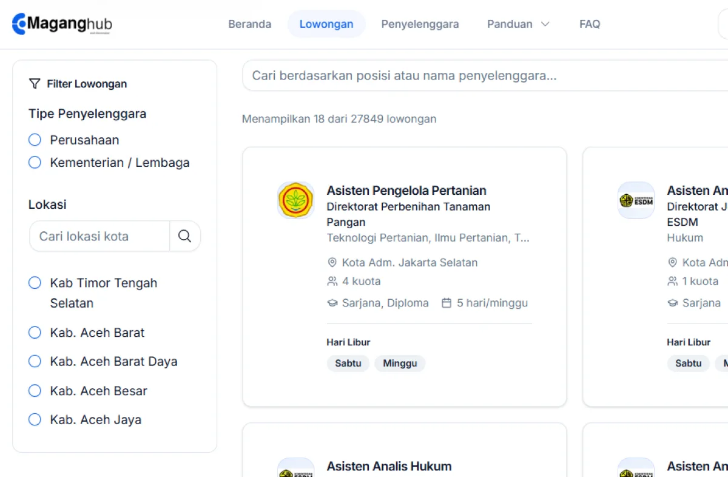The width and height of the screenshot is (728, 477).
Task: Click people icon next to 1 kuota
Action: click(672, 281)
